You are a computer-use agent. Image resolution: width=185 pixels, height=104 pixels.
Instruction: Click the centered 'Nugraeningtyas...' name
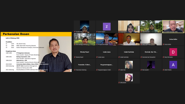click(107, 65)
